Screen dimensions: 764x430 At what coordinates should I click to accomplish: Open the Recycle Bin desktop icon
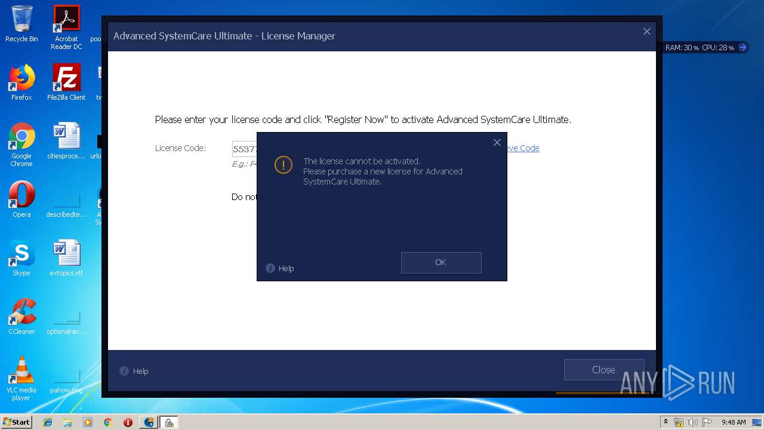tap(21, 24)
